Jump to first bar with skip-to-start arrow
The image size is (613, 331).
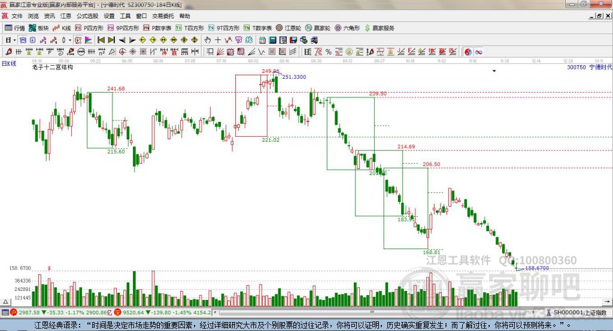point(101,40)
